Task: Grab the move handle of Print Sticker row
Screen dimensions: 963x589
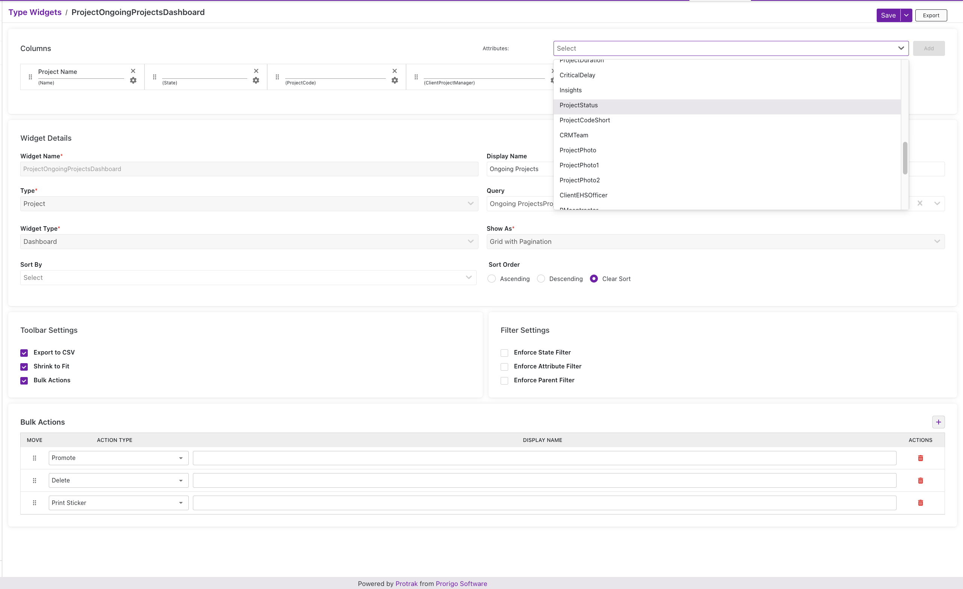Action: point(35,503)
